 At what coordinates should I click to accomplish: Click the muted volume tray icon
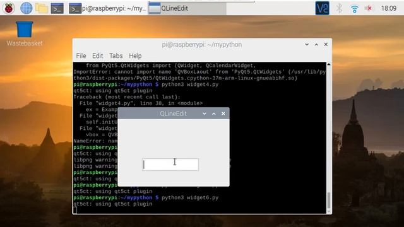(369, 8)
